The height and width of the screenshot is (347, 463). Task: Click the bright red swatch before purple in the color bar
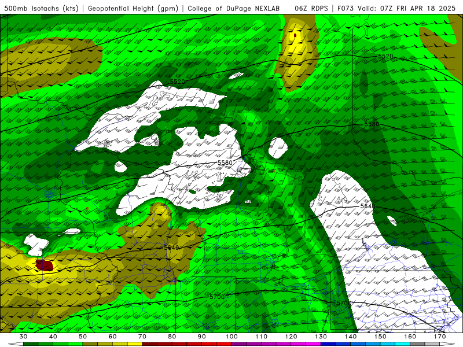point(224,343)
